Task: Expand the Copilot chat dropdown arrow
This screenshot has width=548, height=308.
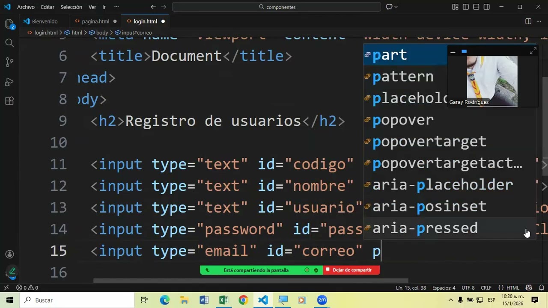Action: [396, 7]
